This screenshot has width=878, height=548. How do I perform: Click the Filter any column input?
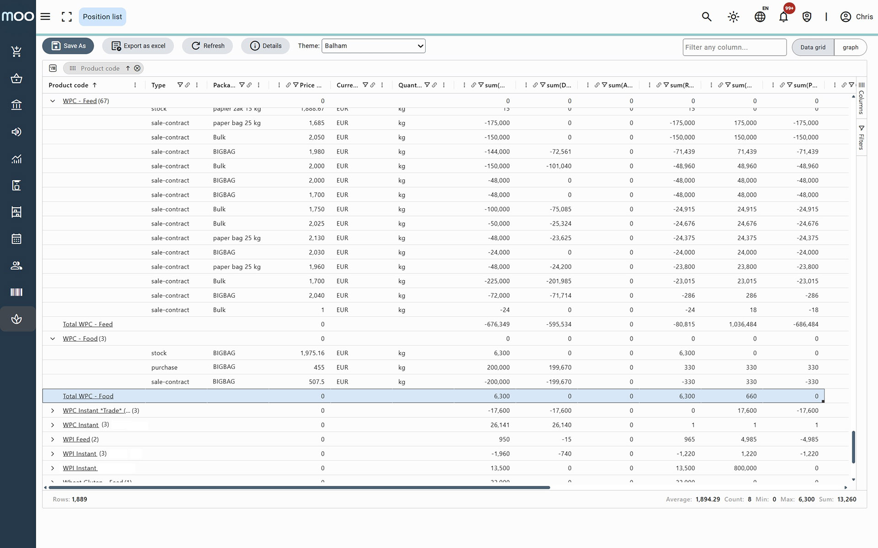coord(734,47)
